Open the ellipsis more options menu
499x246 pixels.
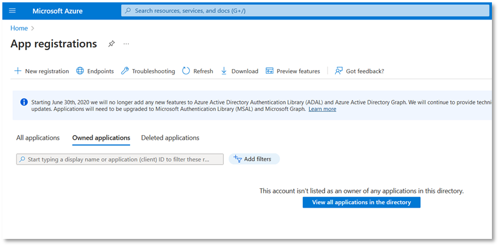pyautogui.click(x=126, y=44)
